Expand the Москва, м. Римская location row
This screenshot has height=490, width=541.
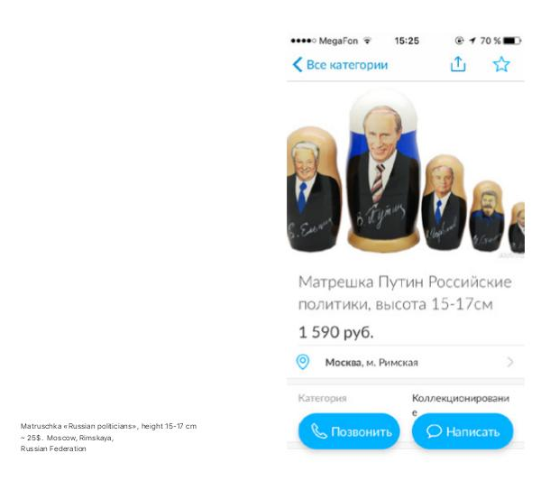pyautogui.click(x=406, y=362)
